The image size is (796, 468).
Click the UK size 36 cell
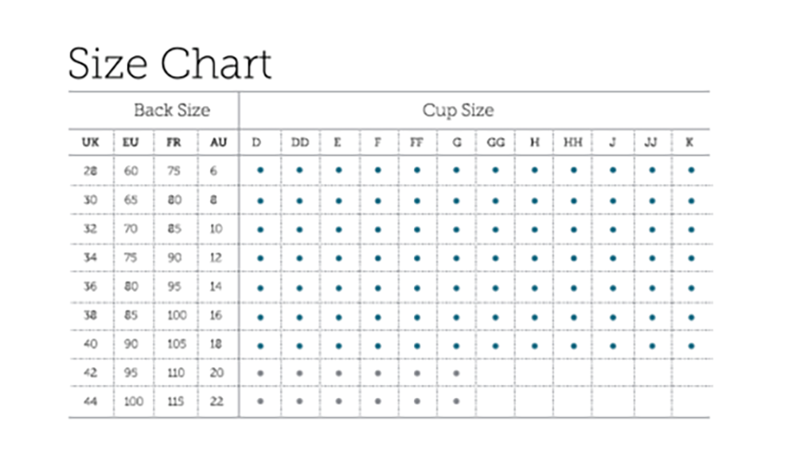pyautogui.click(x=90, y=288)
